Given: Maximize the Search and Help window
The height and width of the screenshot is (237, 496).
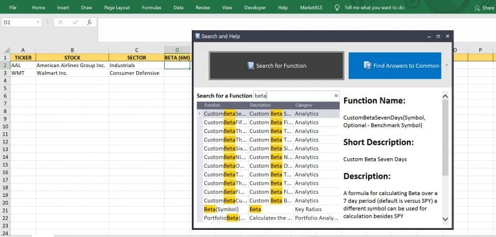Looking at the screenshot, I should (438, 36).
